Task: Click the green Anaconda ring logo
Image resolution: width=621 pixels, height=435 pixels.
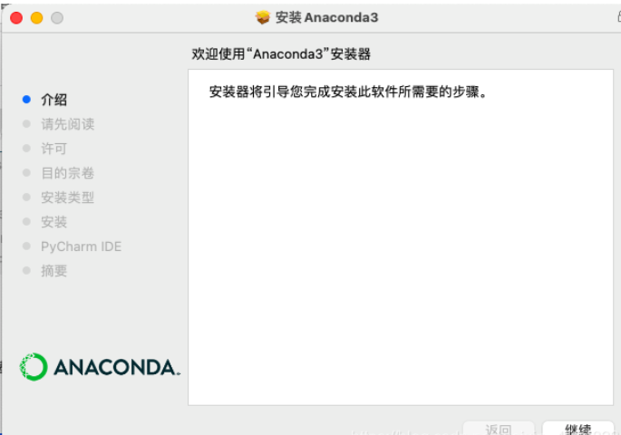Action: [34, 367]
